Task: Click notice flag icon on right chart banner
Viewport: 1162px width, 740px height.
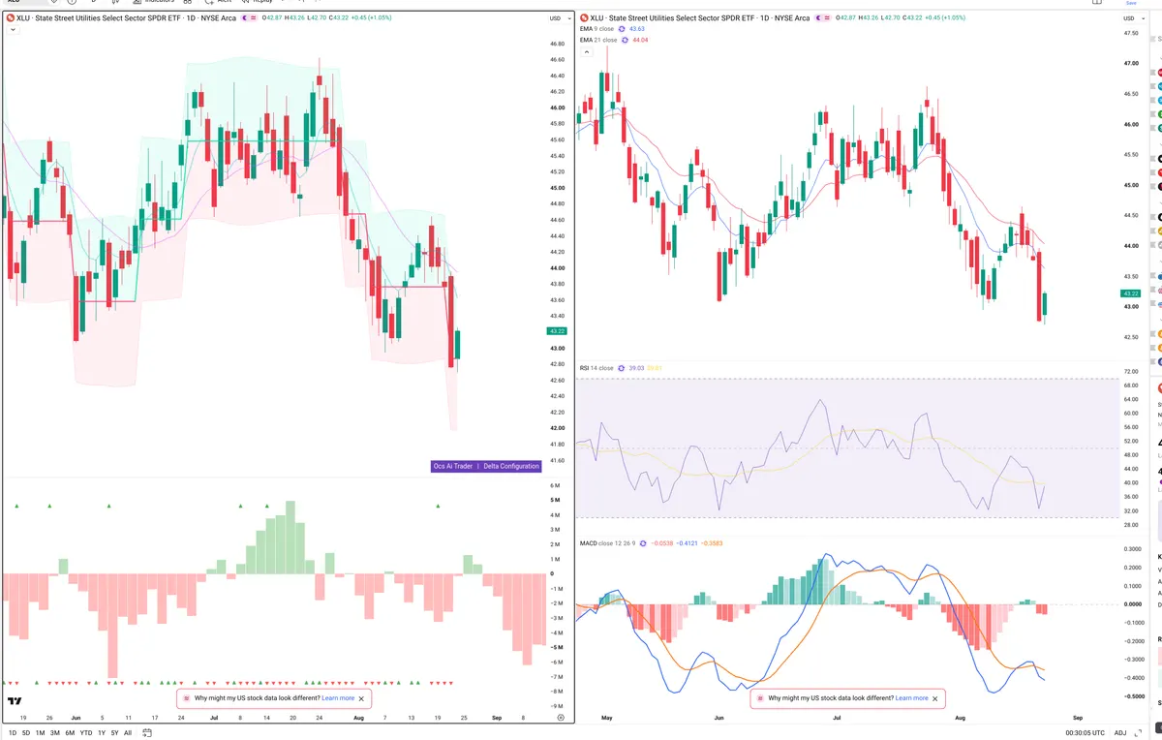Action: pos(759,697)
